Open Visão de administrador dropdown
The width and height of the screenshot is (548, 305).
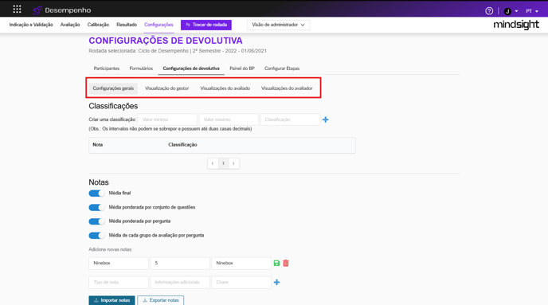(x=278, y=25)
